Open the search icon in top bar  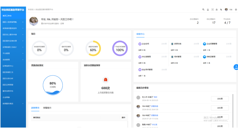pyautogui.click(x=203, y=10)
